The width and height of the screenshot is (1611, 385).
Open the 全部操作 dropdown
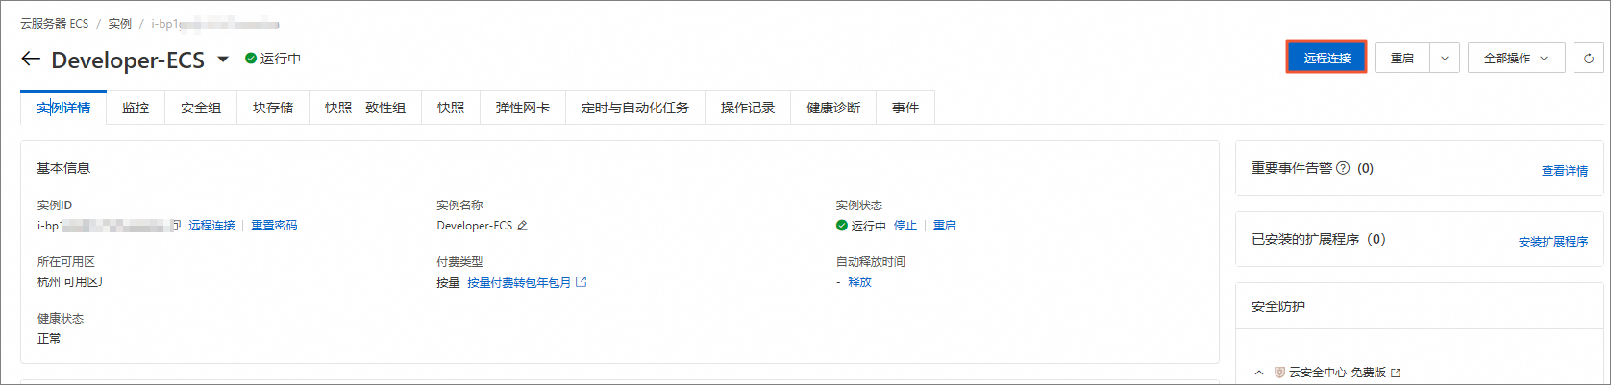[1516, 59]
